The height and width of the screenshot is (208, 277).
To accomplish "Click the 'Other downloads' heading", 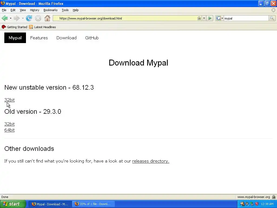I will (29, 149).
